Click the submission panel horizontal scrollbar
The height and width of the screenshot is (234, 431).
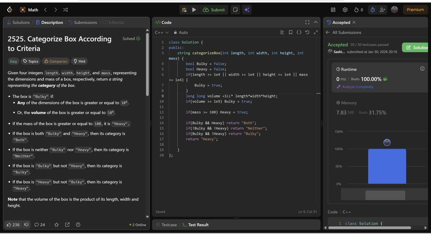click(x=370, y=228)
